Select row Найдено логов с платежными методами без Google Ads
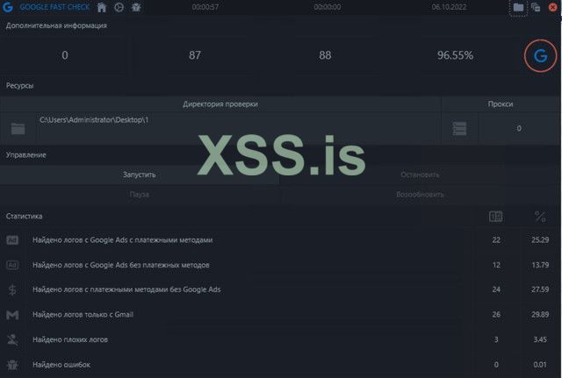This screenshot has width=562, height=378. click(279, 289)
